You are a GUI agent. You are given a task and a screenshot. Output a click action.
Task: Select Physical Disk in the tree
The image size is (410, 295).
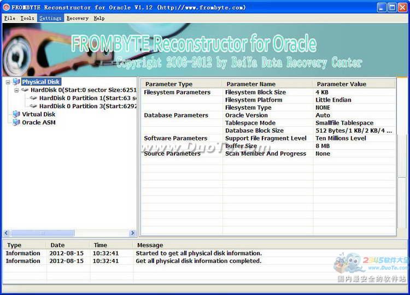pyautogui.click(x=41, y=82)
